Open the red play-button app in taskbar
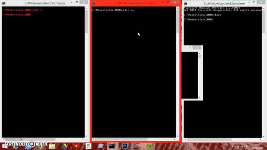Image resolution: width=267 pixels, height=150 pixels. pos(76,146)
